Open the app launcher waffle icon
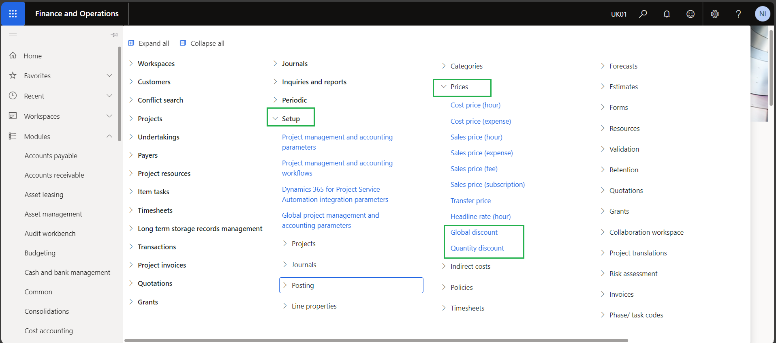This screenshot has height=345, width=776. click(x=13, y=14)
